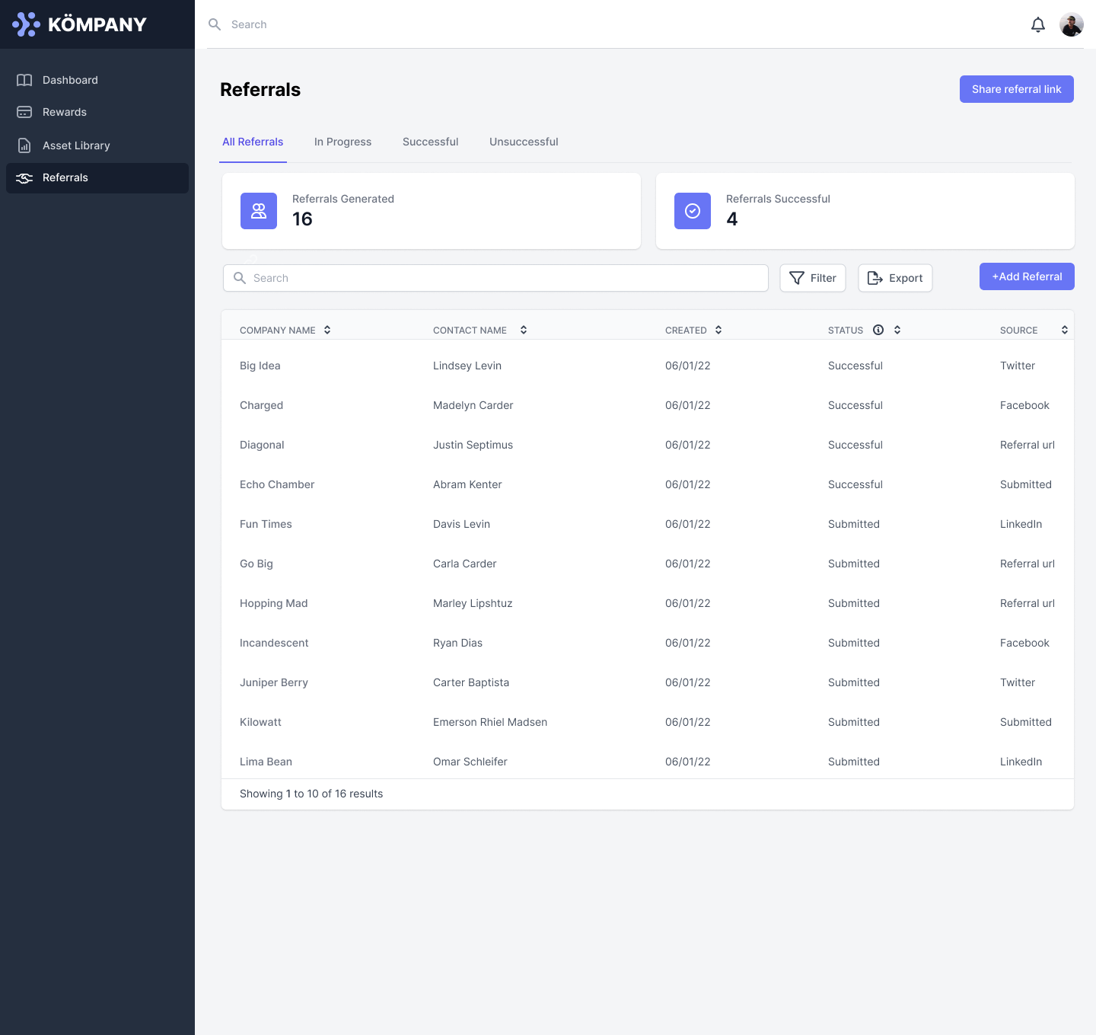Viewport: 1096px width, 1035px height.
Task: Click the referrals search field
Action: pyautogui.click(x=495, y=278)
